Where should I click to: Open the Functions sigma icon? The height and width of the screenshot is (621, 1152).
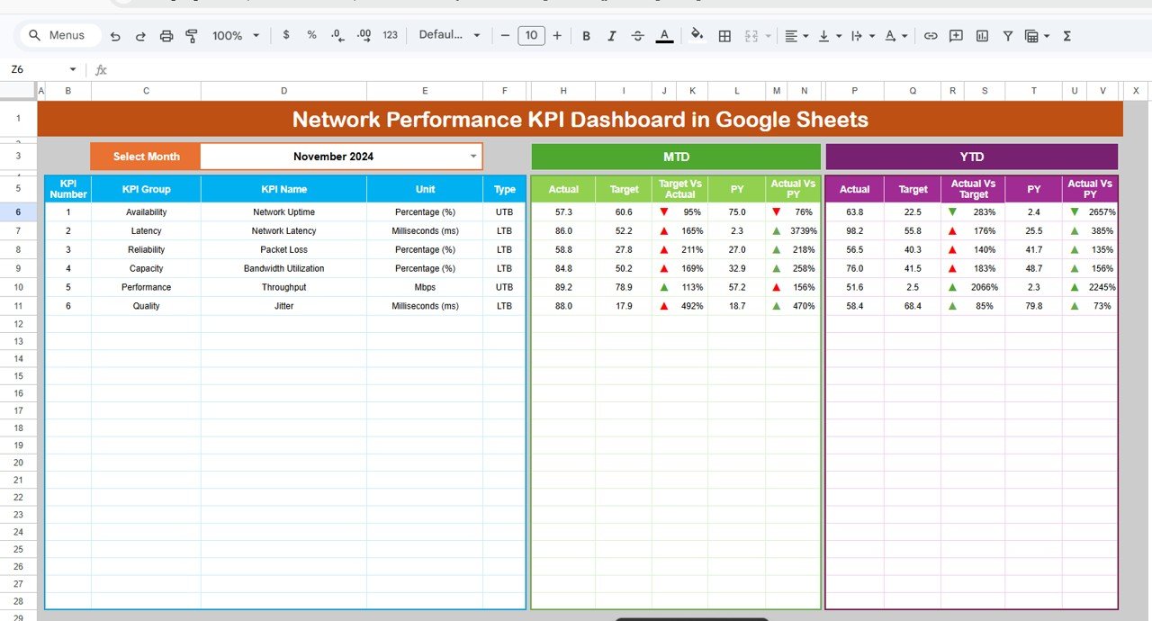(x=1066, y=36)
